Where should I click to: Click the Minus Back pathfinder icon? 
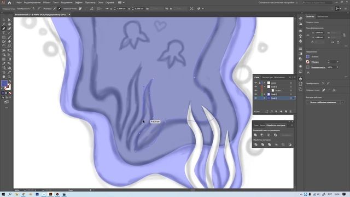click(290, 144)
